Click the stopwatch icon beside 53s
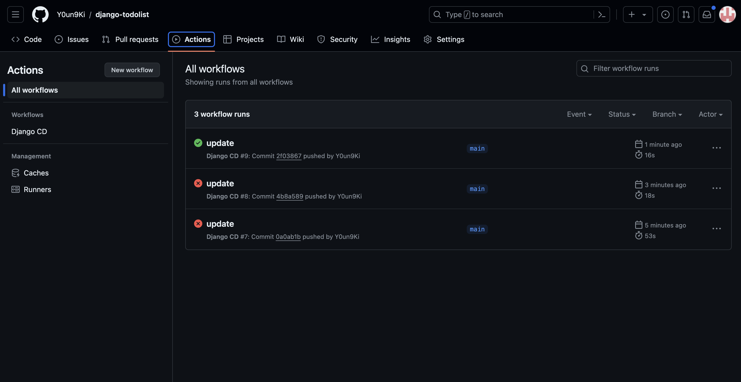Viewport: 741px width, 382px height. click(x=639, y=235)
